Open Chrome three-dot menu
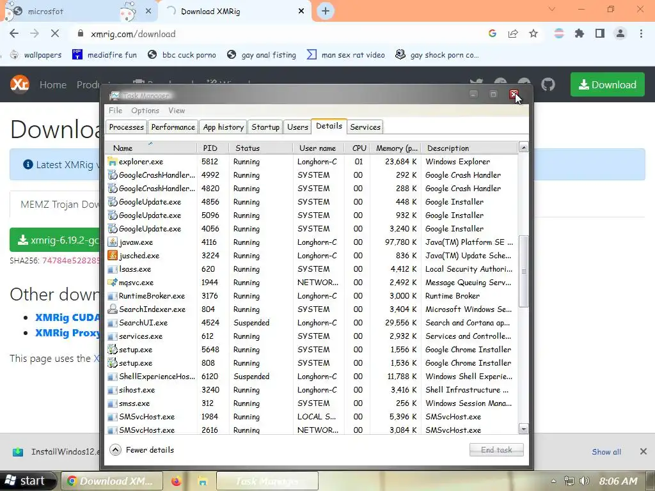Viewport: 655px width, 491px height. click(x=641, y=33)
